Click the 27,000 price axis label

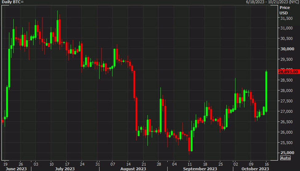pyautogui.click(x=286, y=111)
